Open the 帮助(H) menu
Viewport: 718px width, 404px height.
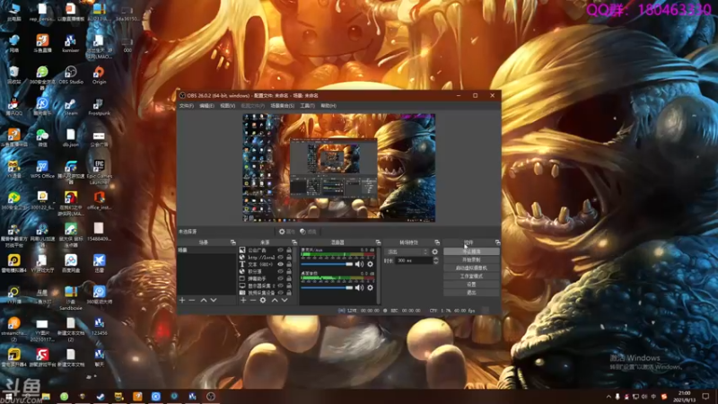click(328, 106)
